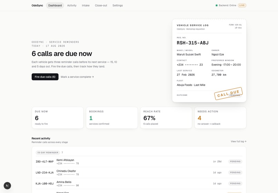Screen dimensions: 278x193
Task: Click fleet 'Abuja Foods · Last Mile'
Action: (x=191, y=85)
